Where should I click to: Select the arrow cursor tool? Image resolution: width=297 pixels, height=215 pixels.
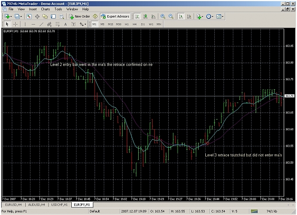click(x=7, y=24)
